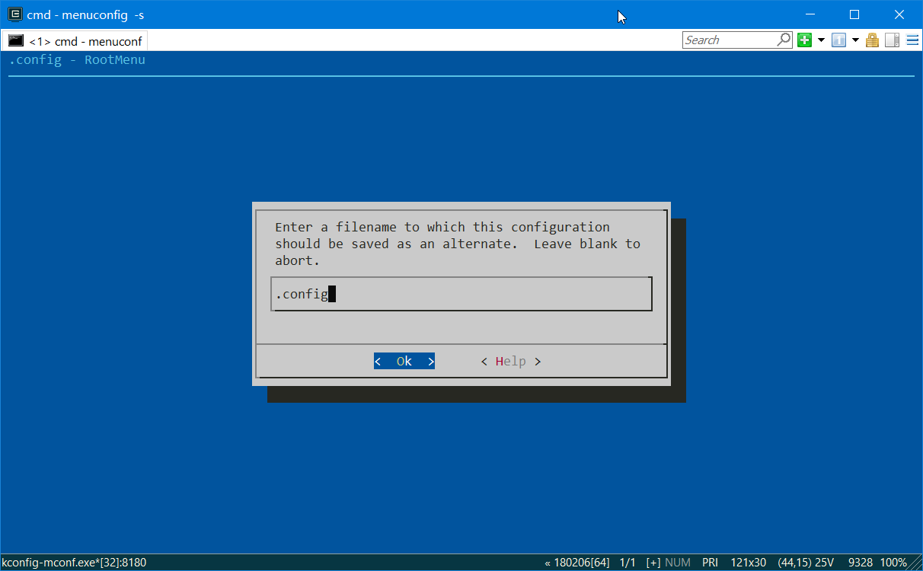The width and height of the screenshot is (923, 571).
Task: Create a new console with the green plus icon
Action: [x=805, y=40]
